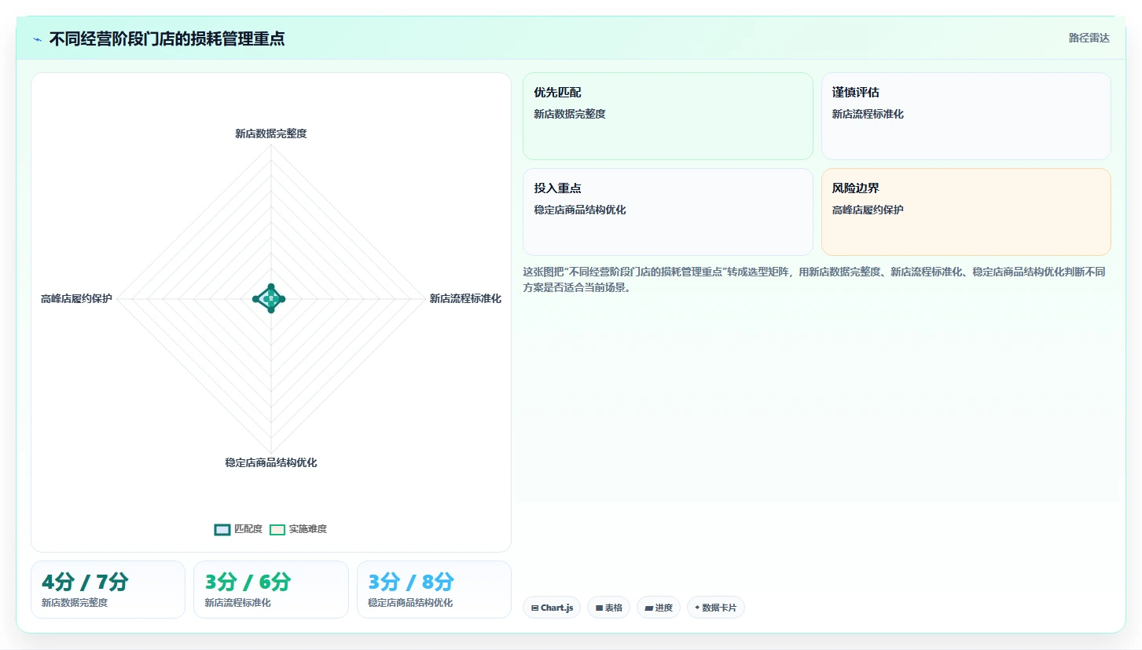1142x650 pixels.
Task: Click the radar axis label 新店数据完整度
Action: point(271,133)
